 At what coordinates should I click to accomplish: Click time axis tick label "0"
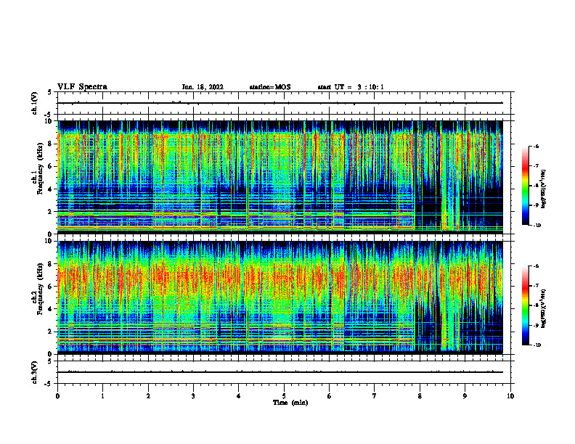57,396
